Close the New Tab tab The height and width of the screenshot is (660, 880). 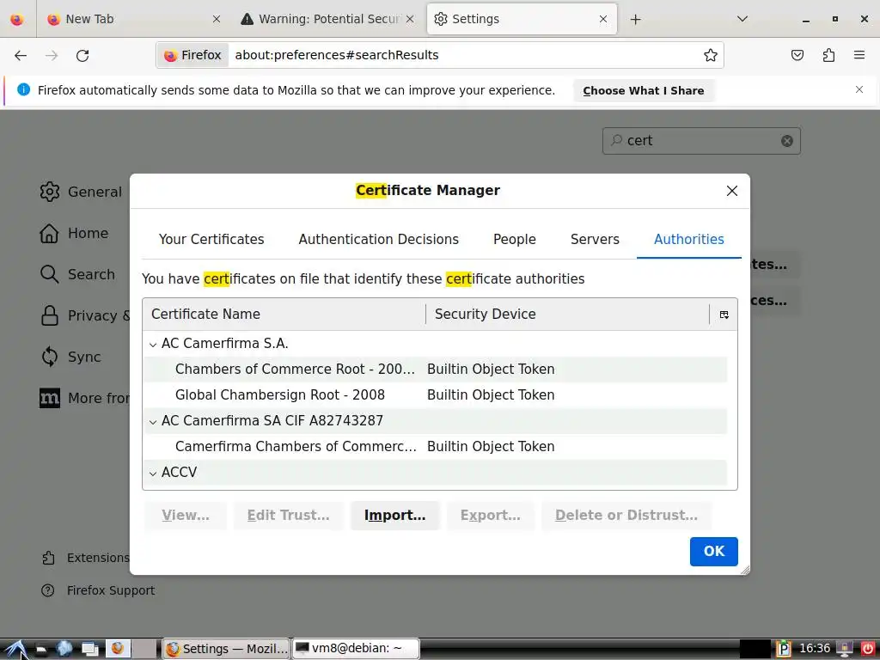[x=217, y=19]
